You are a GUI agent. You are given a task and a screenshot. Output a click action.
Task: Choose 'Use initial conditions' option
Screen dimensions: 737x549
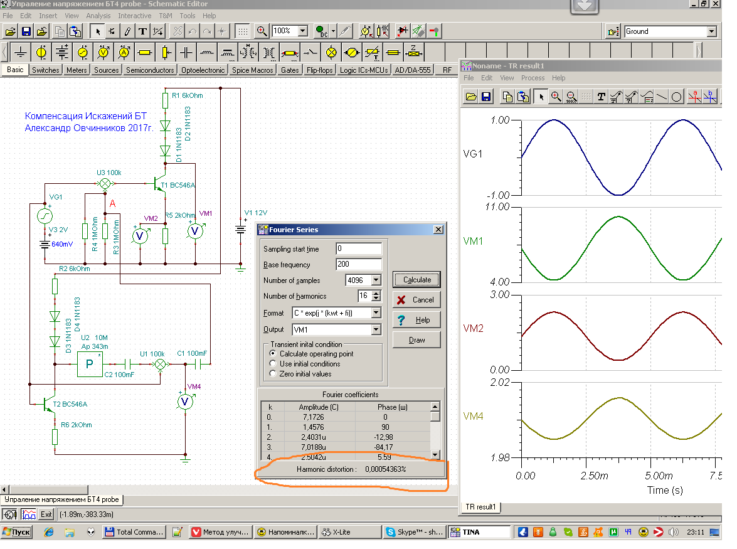tap(273, 364)
